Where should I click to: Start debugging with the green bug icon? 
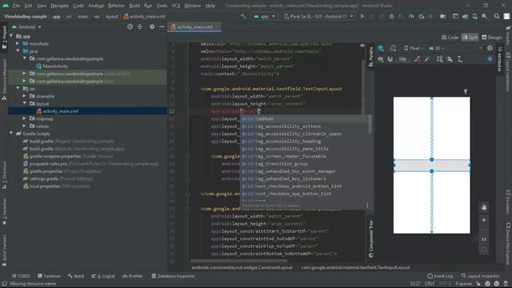pyautogui.click(x=391, y=16)
